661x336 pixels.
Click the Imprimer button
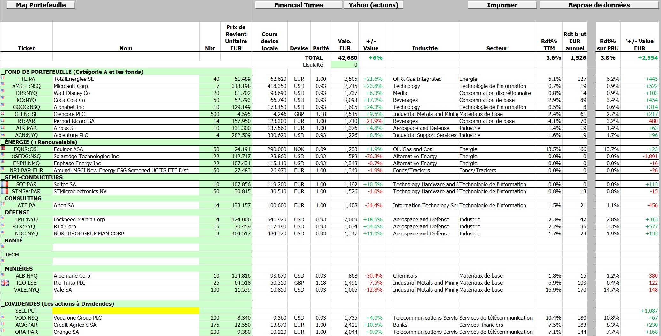coord(502,5)
